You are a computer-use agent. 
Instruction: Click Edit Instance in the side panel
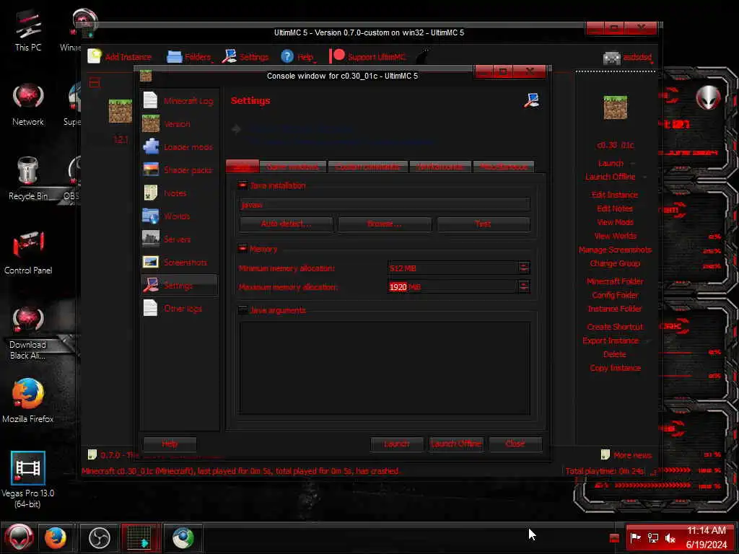615,195
